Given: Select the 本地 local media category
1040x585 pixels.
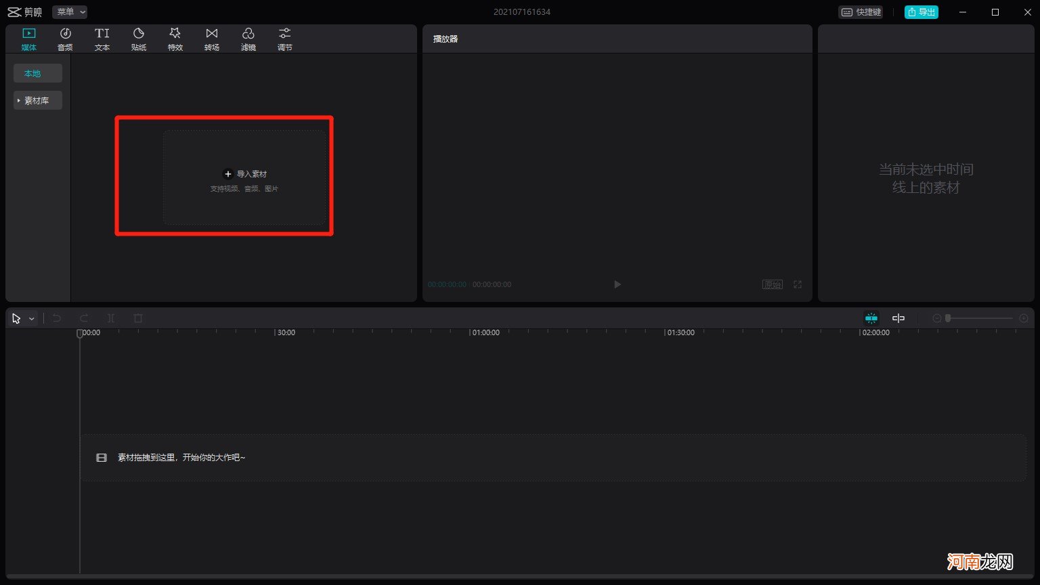Looking at the screenshot, I should click(x=38, y=73).
